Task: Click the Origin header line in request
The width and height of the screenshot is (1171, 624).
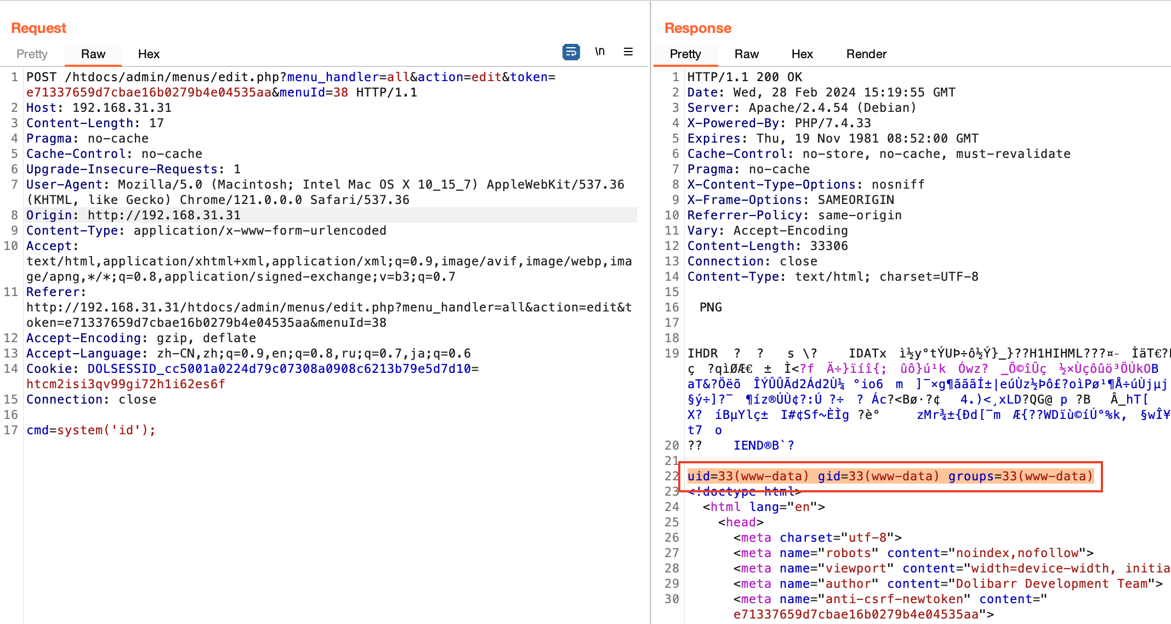Action: pyautogui.click(x=133, y=215)
